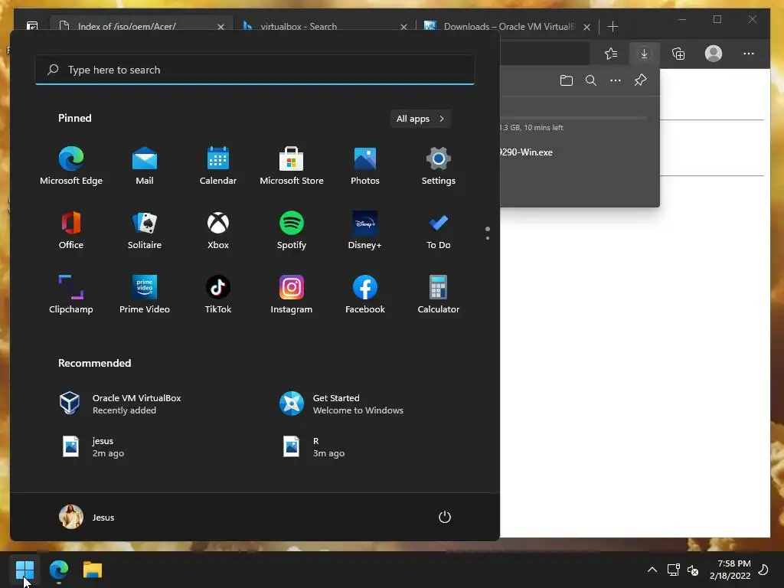Image resolution: width=784 pixels, height=588 pixels.
Task: Toggle the Edge Downloads toolbar button
Action: pyautogui.click(x=645, y=54)
